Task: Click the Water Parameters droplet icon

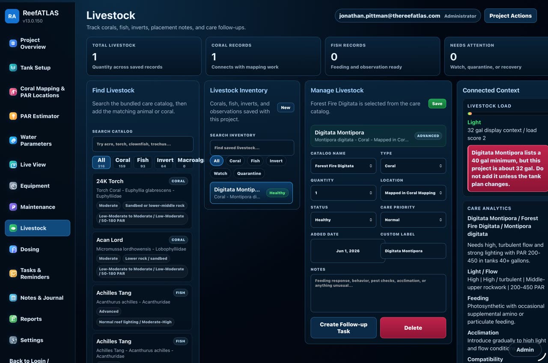Action: (x=13, y=140)
